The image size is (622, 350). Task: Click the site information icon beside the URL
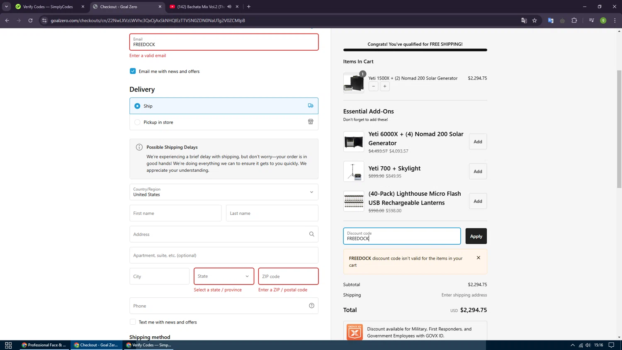(44, 20)
